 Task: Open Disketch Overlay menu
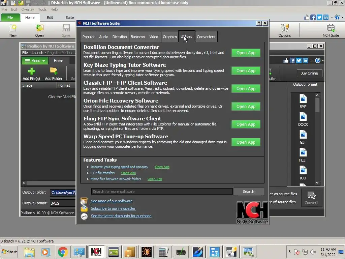[28, 9]
